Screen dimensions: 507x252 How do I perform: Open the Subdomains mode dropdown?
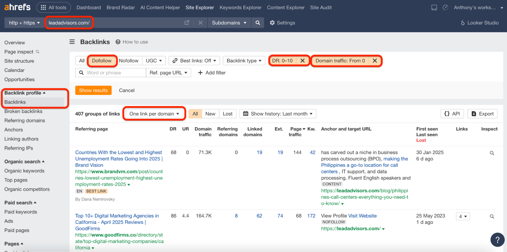[x=229, y=23]
